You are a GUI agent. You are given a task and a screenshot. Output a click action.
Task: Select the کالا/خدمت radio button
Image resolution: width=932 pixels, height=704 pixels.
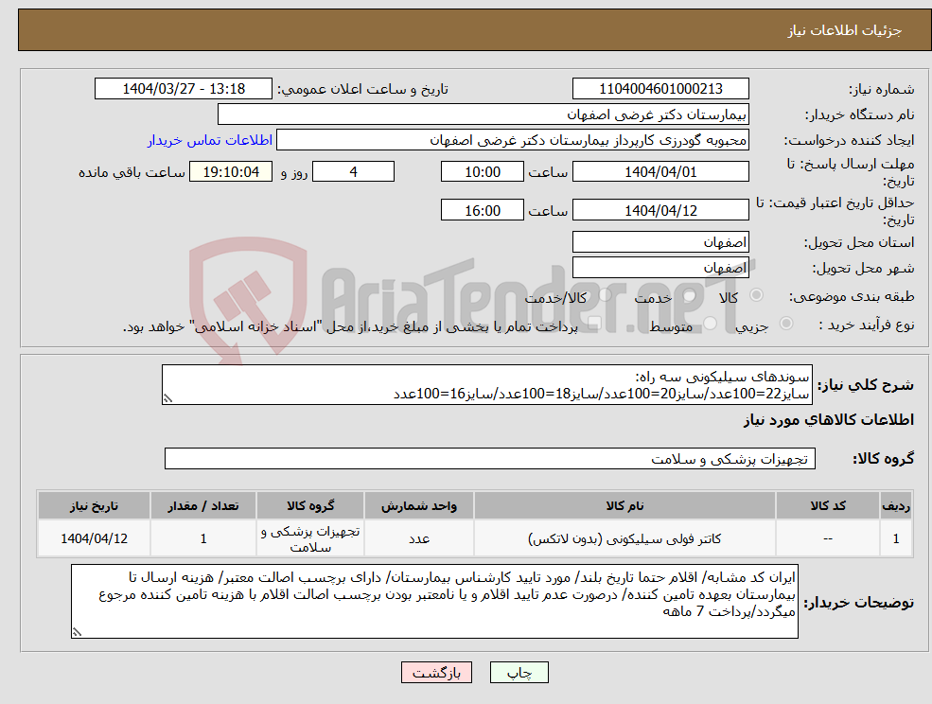605,295
